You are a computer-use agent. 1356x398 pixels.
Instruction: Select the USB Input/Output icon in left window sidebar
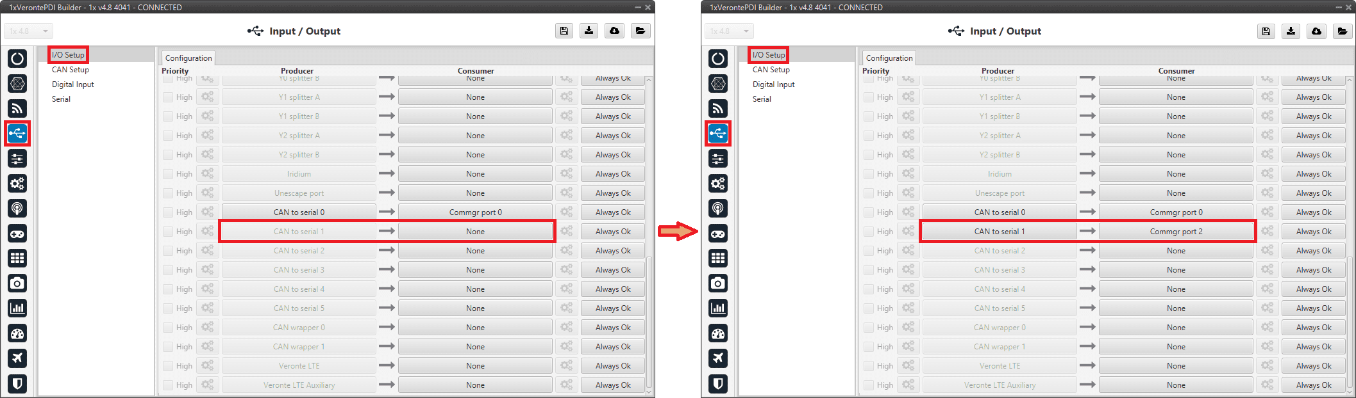coord(17,134)
